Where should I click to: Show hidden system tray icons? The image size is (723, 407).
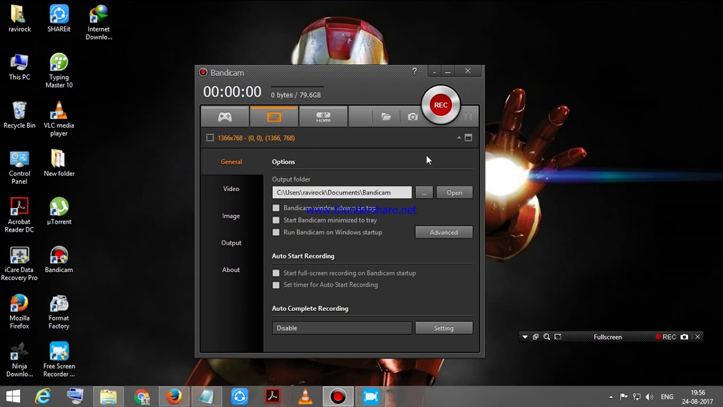point(611,397)
